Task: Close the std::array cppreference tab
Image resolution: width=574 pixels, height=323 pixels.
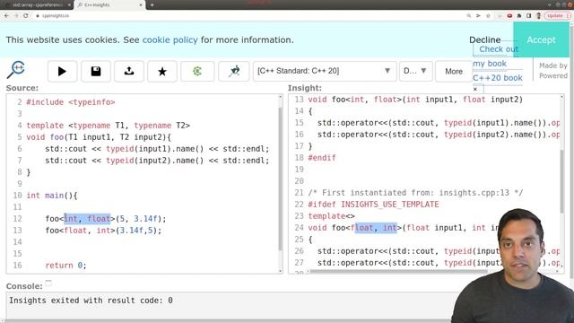Action: (69, 5)
